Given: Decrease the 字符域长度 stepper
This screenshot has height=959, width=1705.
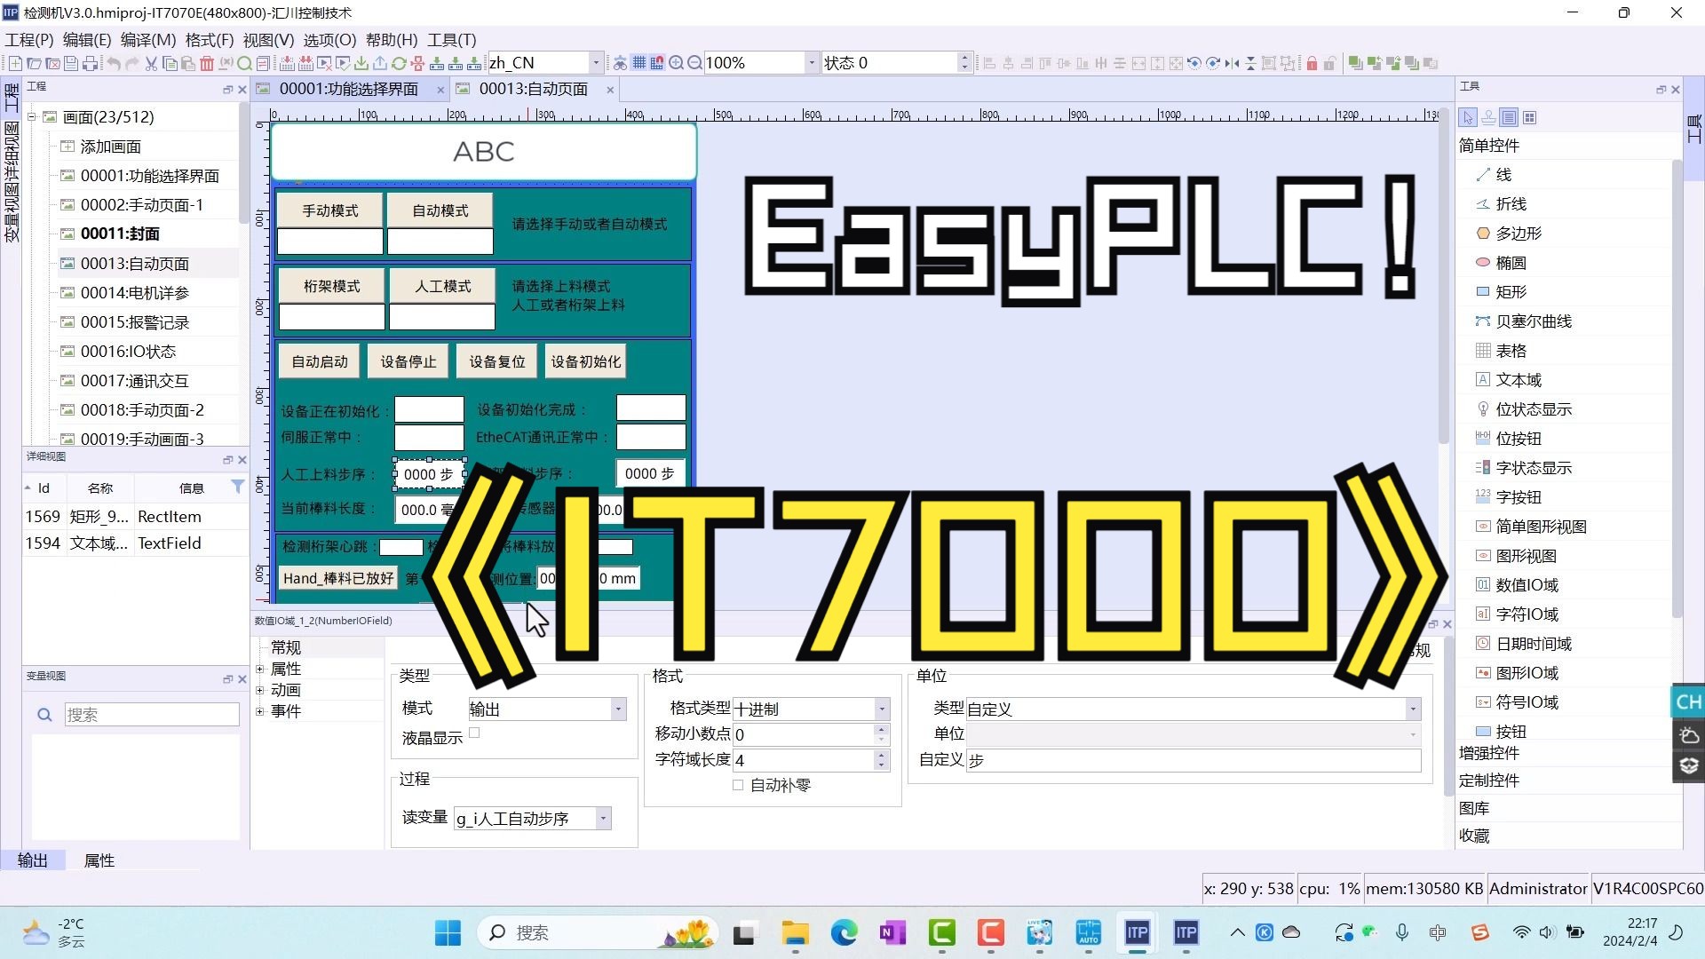Looking at the screenshot, I should [881, 765].
